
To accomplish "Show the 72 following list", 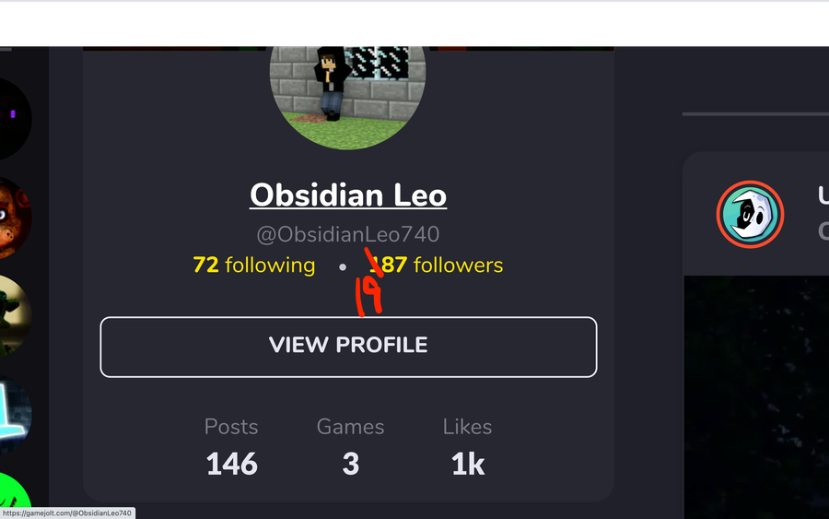I will [254, 265].
